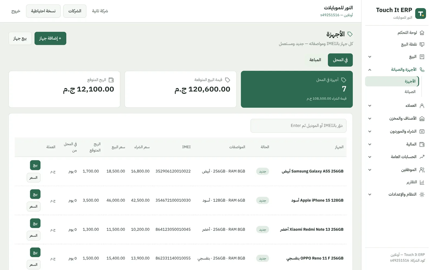Click wallet icon in الربح المتوقع card
432x270 pixels.
coord(111,80)
